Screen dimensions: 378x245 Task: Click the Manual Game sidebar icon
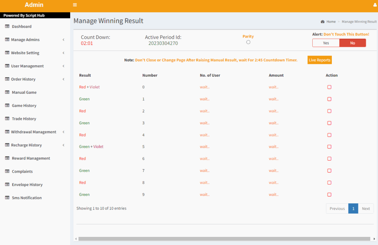pos(7,92)
